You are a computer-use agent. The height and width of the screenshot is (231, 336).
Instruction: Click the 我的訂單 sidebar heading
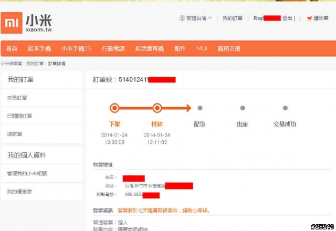point(20,80)
